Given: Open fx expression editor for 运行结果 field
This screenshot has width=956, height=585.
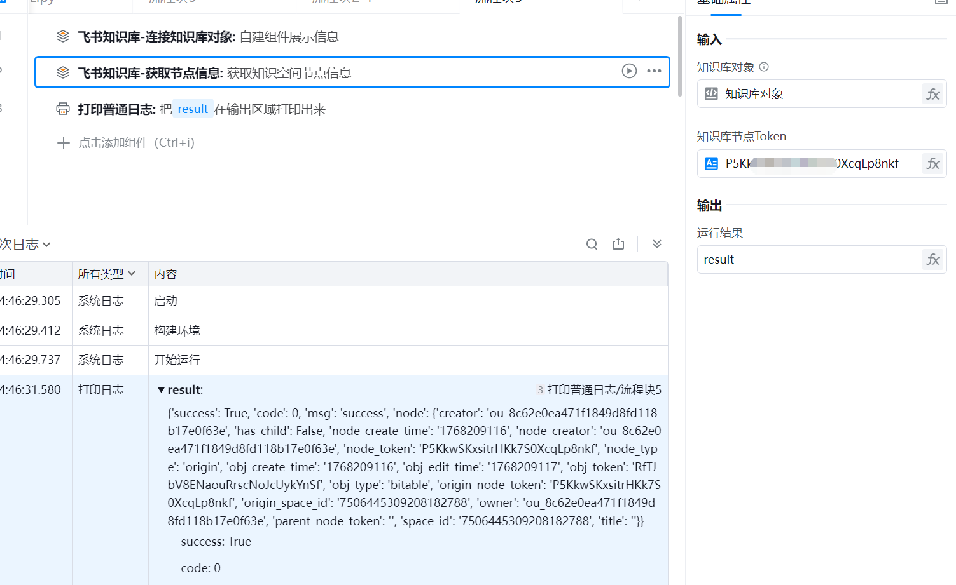Looking at the screenshot, I should tap(932, 260).
